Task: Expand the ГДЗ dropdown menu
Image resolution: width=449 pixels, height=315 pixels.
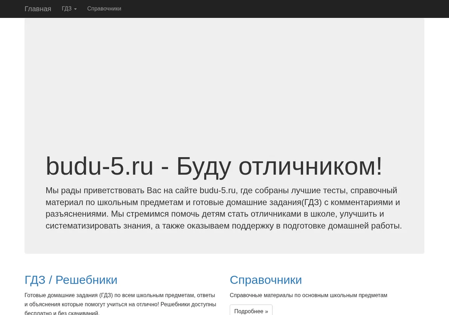Action: 69,9
